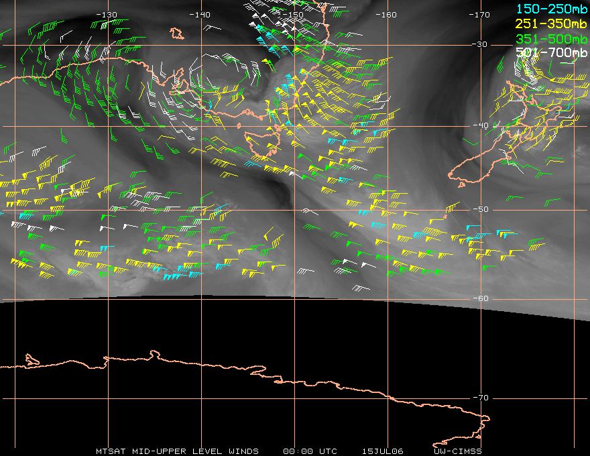Click the -60 latitude label
The width and height of the screenshot is (590, 456).
tap(481, 298)
